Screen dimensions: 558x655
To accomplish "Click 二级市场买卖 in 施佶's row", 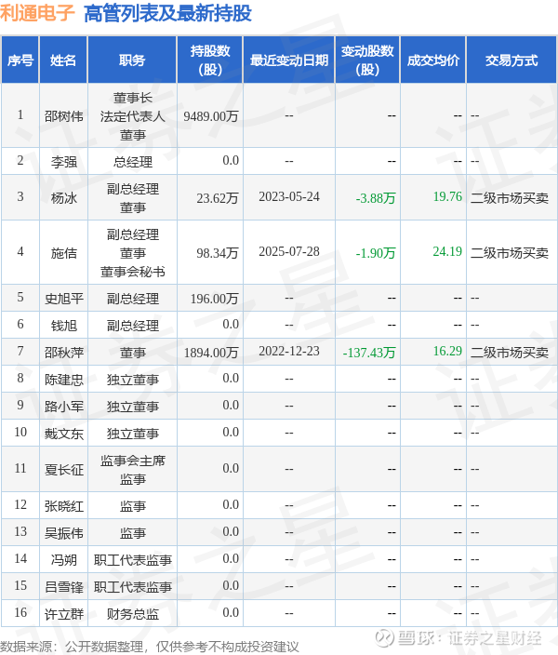I will click(510, 253).
